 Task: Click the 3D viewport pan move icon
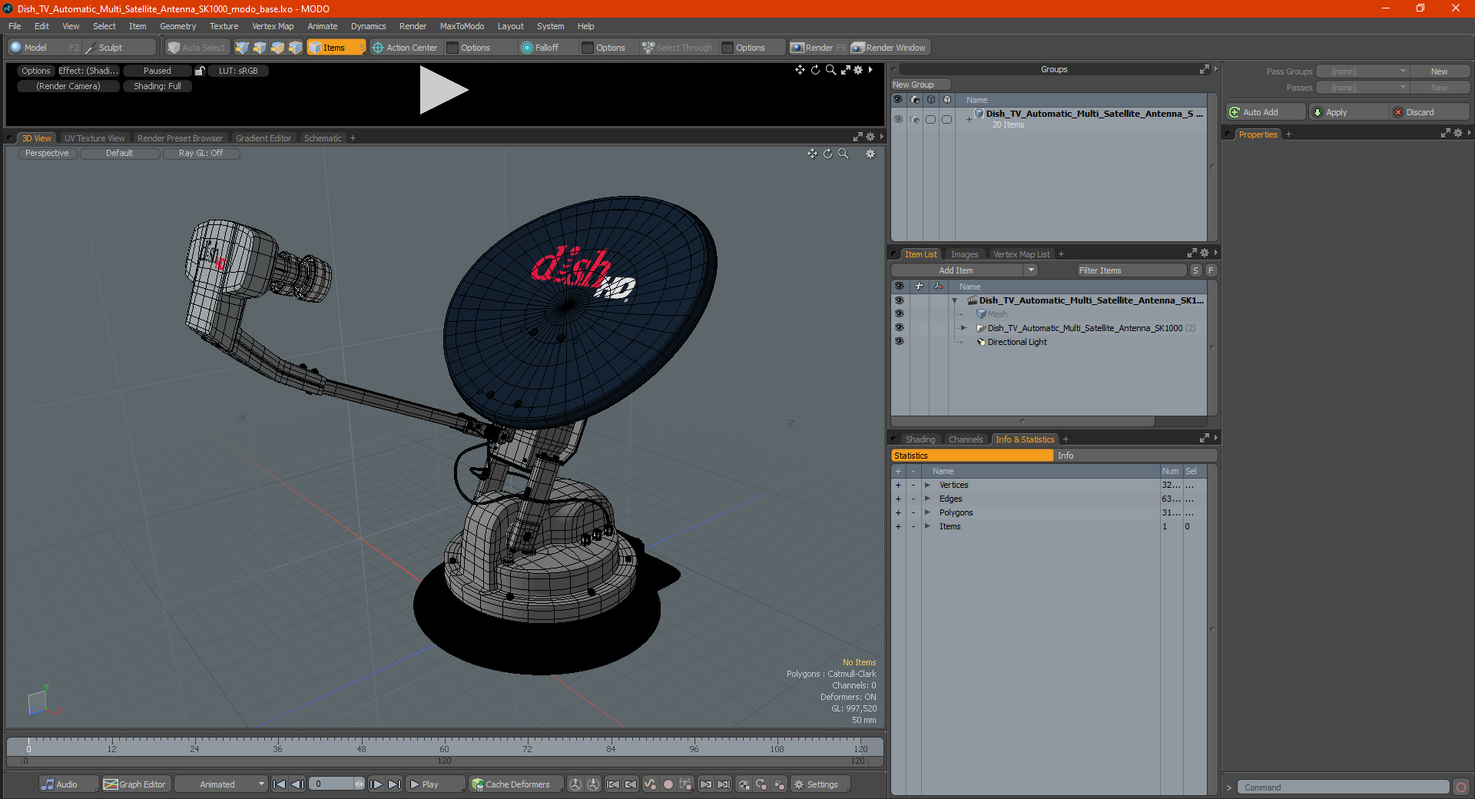point(812,154)
